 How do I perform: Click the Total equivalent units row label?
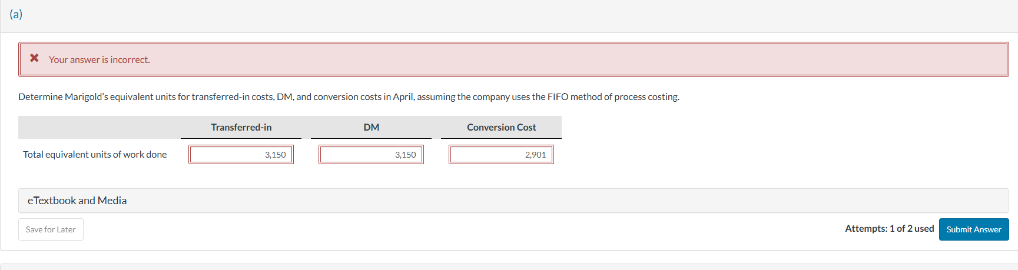[x=95, y=154]
